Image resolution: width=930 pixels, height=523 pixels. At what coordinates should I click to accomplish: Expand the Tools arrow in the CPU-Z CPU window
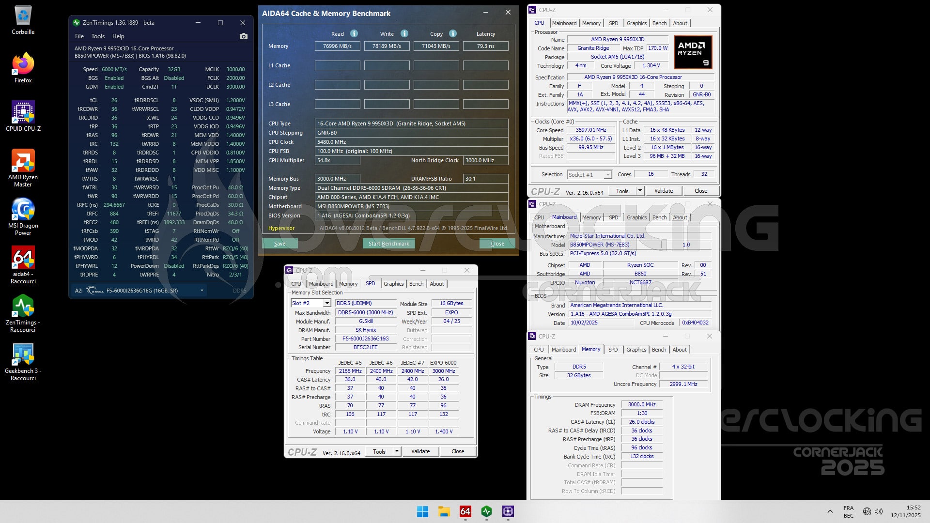(640, 191)
